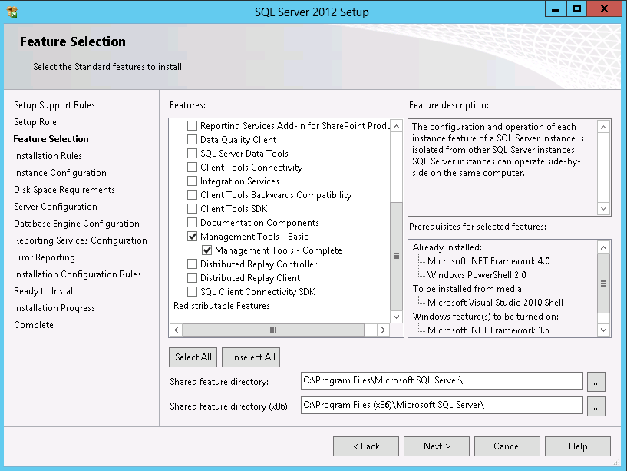
Task: Check SQL Client Connectivity SDK
Action: (x=192, y=291)
